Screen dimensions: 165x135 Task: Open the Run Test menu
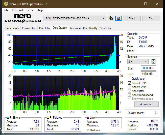point(17,10)
